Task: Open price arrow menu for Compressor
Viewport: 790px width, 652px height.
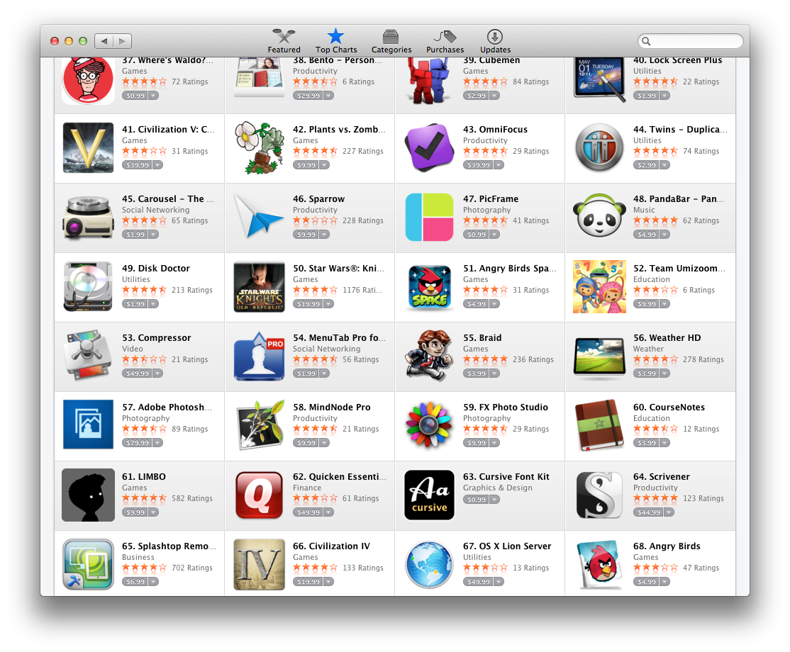Action: tap(157, 373)
